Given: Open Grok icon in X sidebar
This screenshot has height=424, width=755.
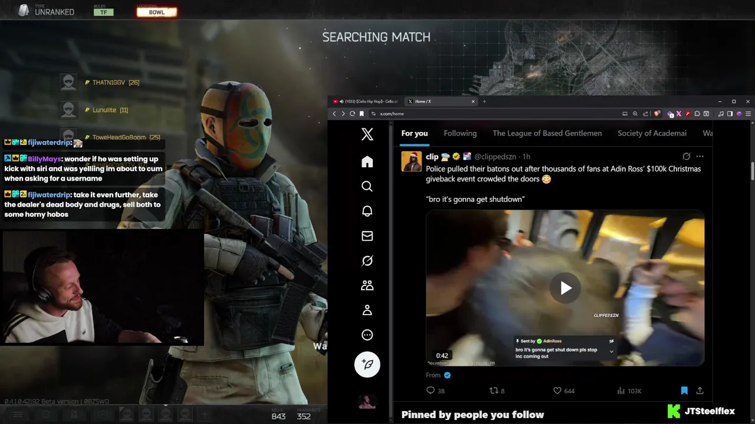Looking at the screenshot, I should [x=367, y=261].
